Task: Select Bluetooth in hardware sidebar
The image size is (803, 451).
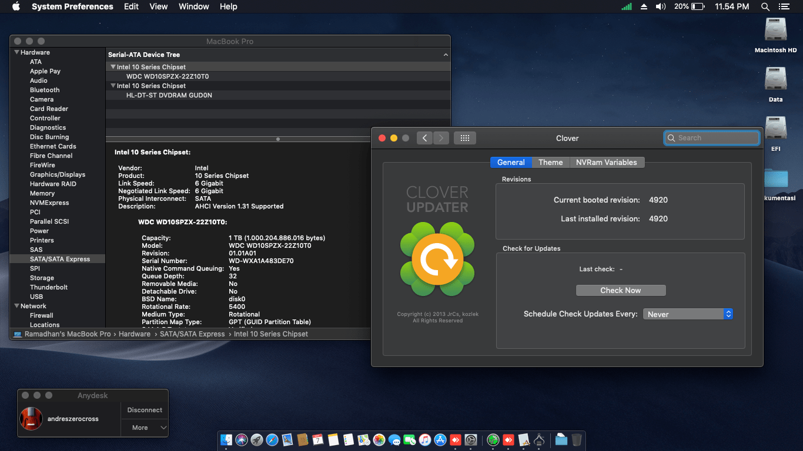Action: point(45,90)
